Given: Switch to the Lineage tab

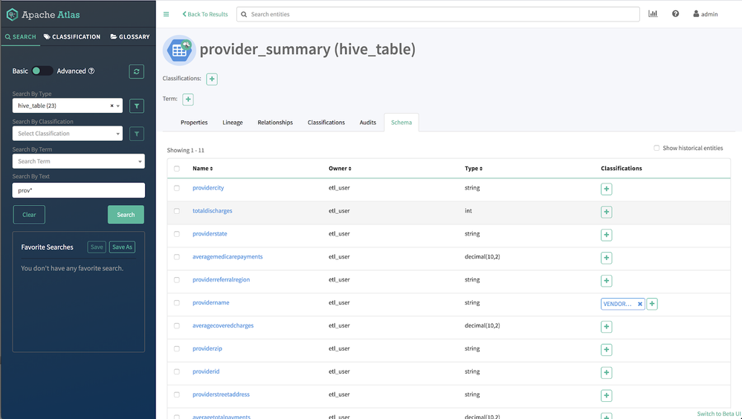Looking at the screenshot, I should pyautogui.click(x=233, y=123).
